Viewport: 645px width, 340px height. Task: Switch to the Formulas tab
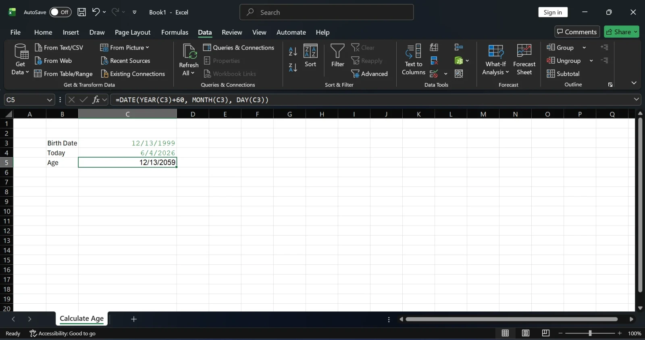click(175, 32)
